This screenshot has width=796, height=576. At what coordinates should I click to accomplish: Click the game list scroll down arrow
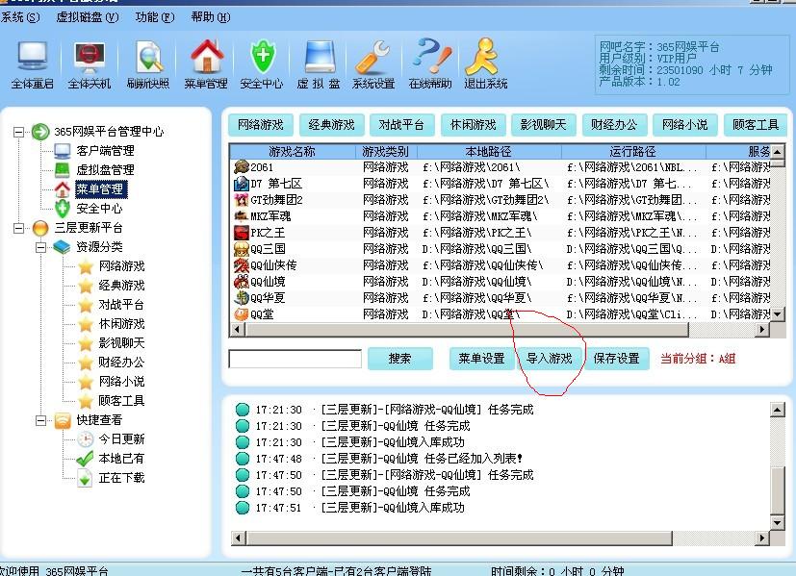[777, 314]
